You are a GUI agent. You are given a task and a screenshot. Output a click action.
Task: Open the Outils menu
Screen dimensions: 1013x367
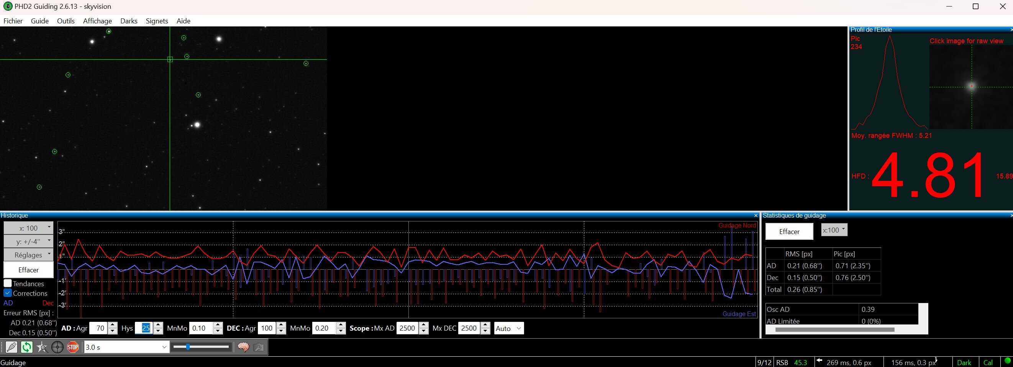66,21
